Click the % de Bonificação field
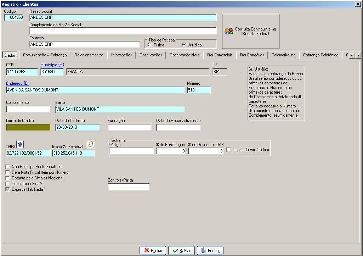The height and width of the screenshot is (256, 363). (171, 151)
